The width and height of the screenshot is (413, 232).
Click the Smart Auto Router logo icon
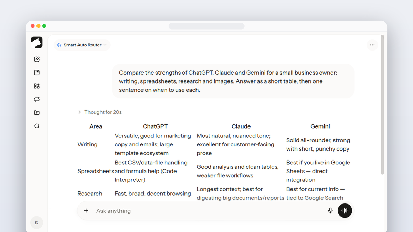pos(59,45)
